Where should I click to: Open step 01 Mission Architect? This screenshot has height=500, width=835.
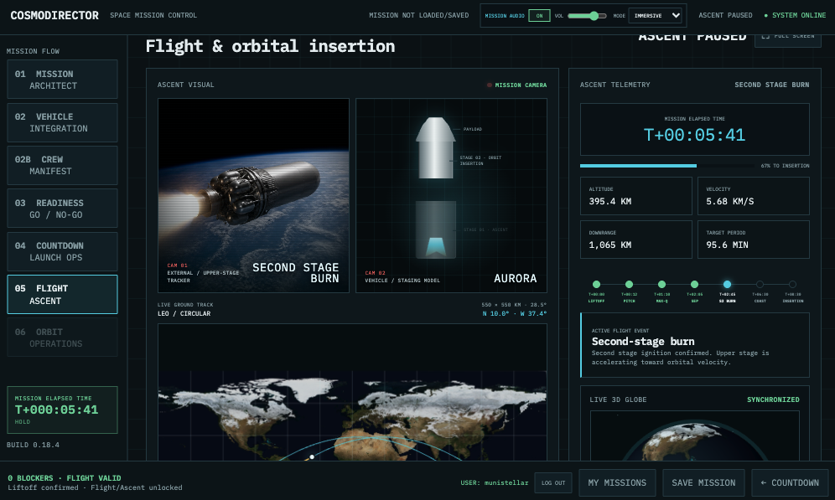(x=62, y=80)
